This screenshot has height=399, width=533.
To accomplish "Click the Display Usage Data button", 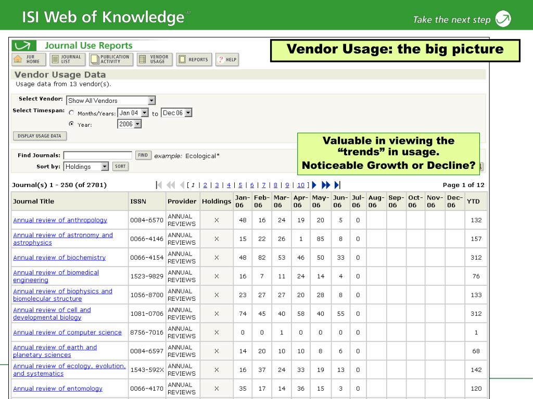I will tap(40, 136).
